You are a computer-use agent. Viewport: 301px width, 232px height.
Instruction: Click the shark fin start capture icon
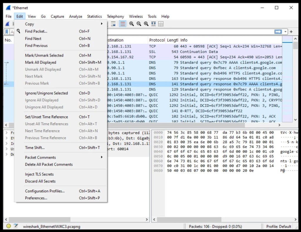tap(7, 24)
